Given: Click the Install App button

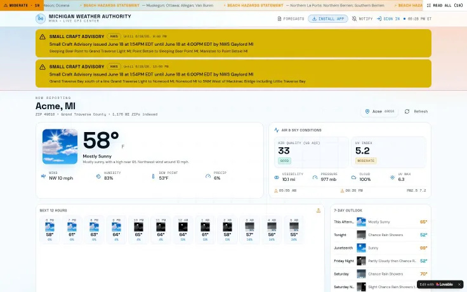Looking at the screenshot, I should [x=328, y=19].
